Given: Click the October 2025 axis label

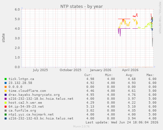Looking at the screenshot, I should tap(71, 70).
